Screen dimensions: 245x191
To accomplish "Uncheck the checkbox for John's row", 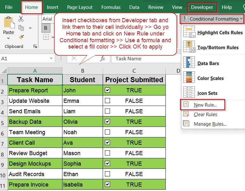I will [107, 90].
